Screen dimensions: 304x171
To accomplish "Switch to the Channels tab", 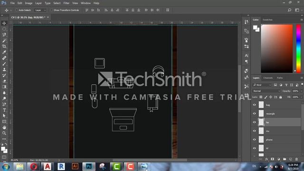I will 268,78.
